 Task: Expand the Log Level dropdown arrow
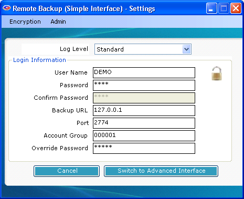pos(186,49)
